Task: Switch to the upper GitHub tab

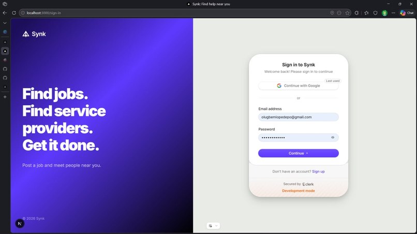Action: click(x=5, y=69)
